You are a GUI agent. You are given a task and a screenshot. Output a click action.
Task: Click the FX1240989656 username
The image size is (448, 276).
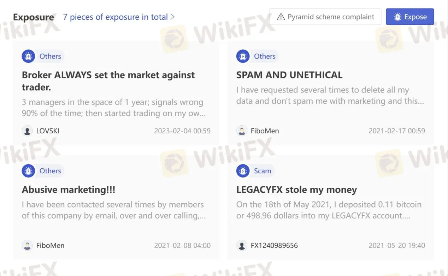click(274, 246)
